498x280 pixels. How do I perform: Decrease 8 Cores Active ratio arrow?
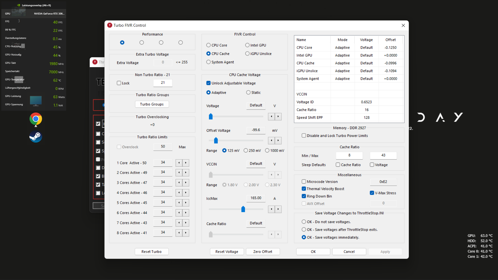179,233
